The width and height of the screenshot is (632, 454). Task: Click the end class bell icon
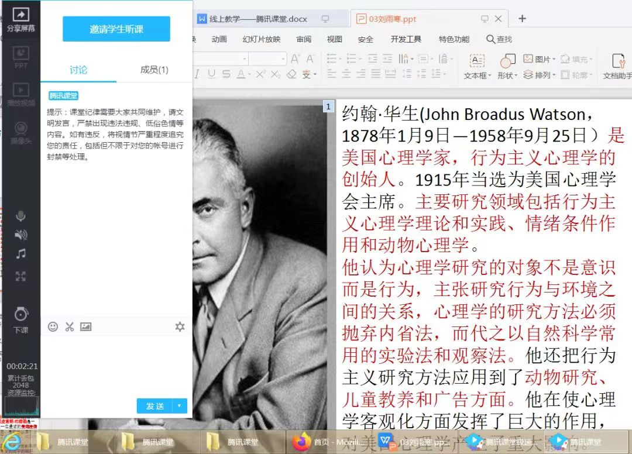click(x=20, y=314)
